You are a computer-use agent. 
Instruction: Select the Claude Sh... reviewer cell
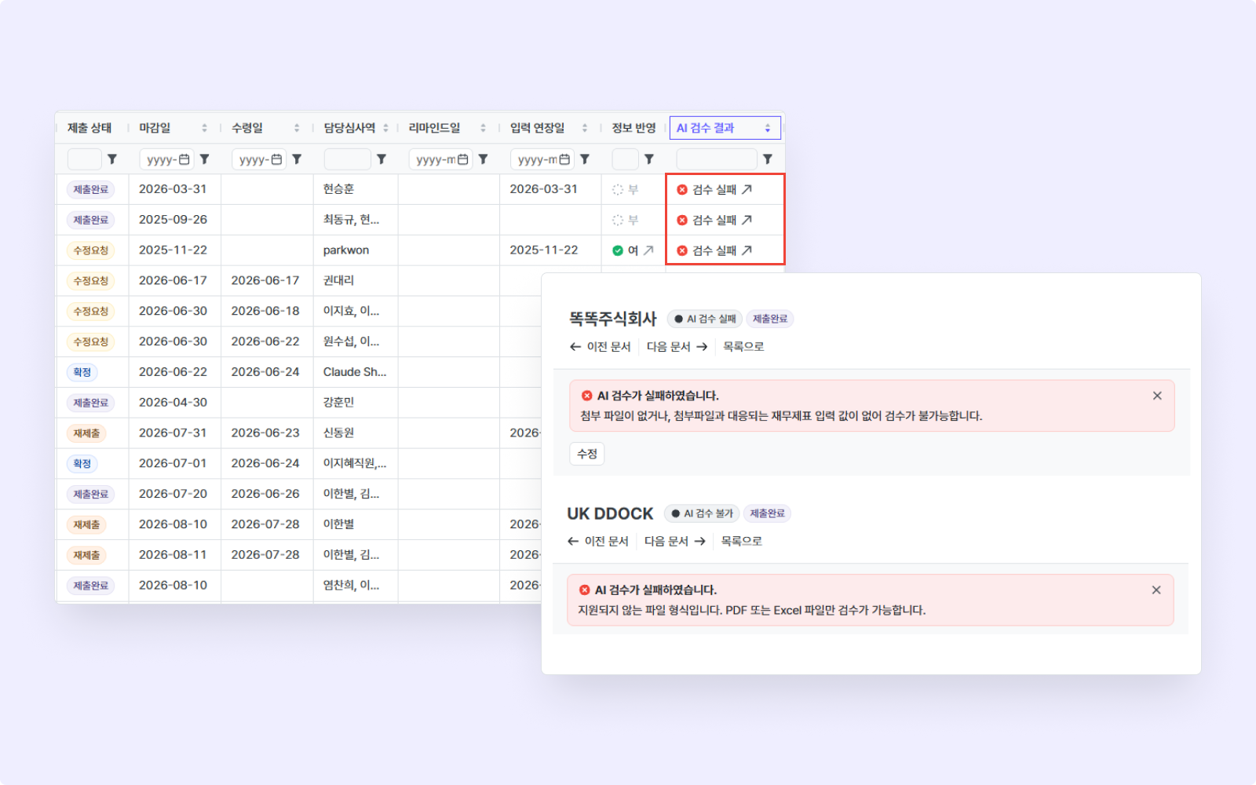(x=355, y=372)
